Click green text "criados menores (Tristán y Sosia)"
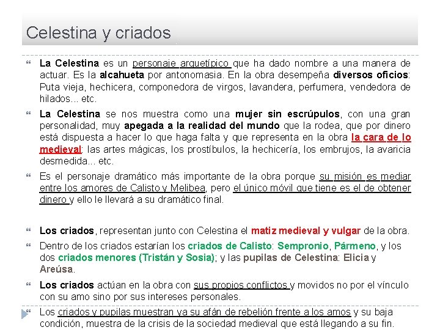440x330 pixels. coord(136,258)
